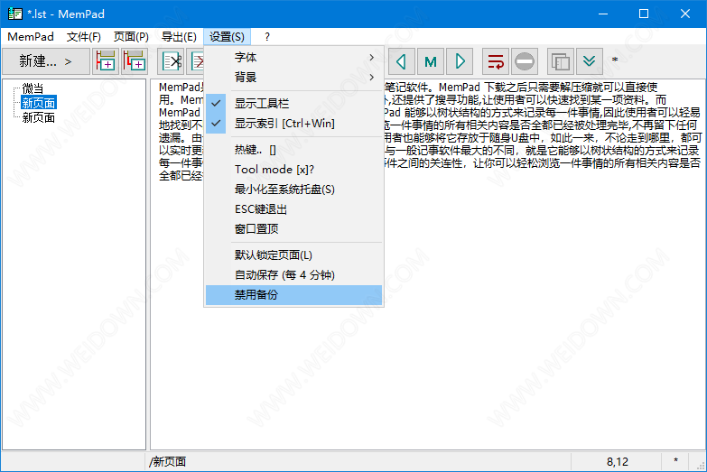Click the green M mark icon
Viewport: 707px width, 472px height.
pos(431,60)
